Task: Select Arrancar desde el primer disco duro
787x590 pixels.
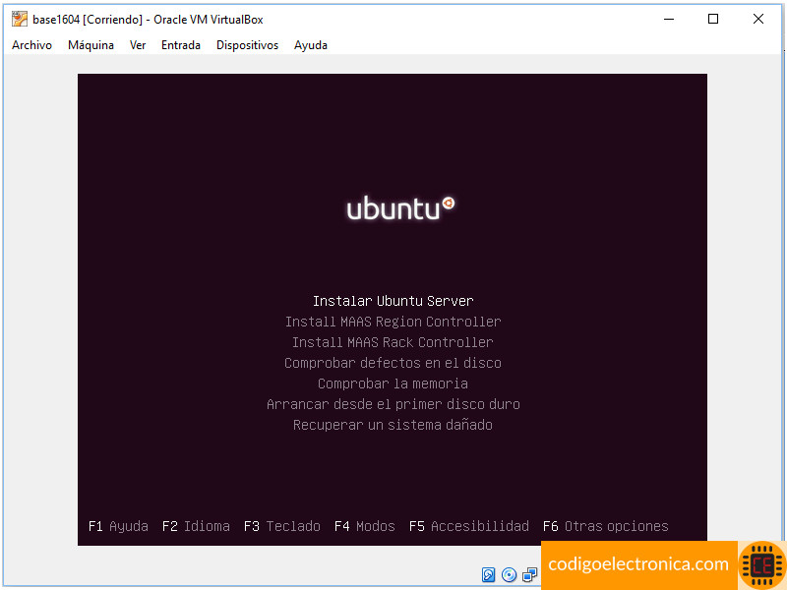Action: click(393, 404)
